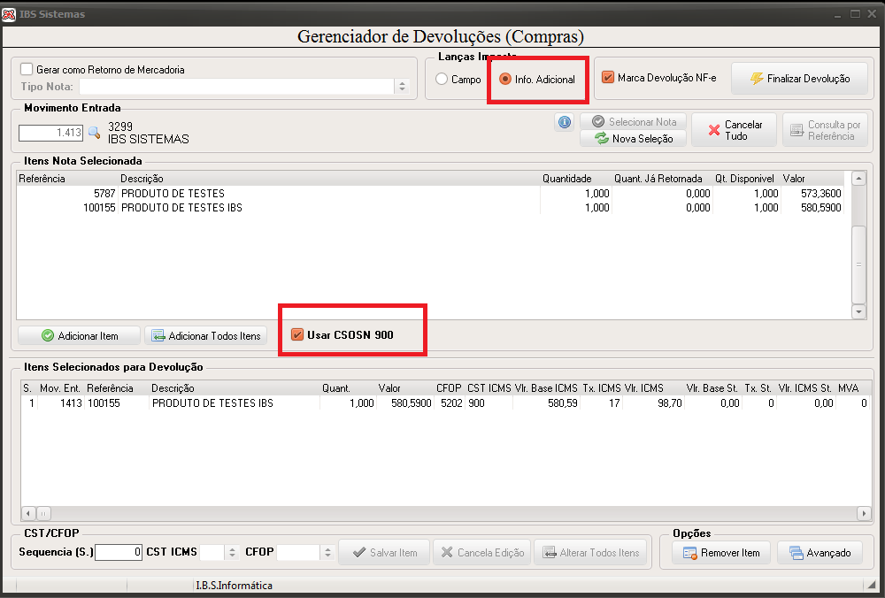Open the CST ICMS spinner dropdown

click(232, 552)
